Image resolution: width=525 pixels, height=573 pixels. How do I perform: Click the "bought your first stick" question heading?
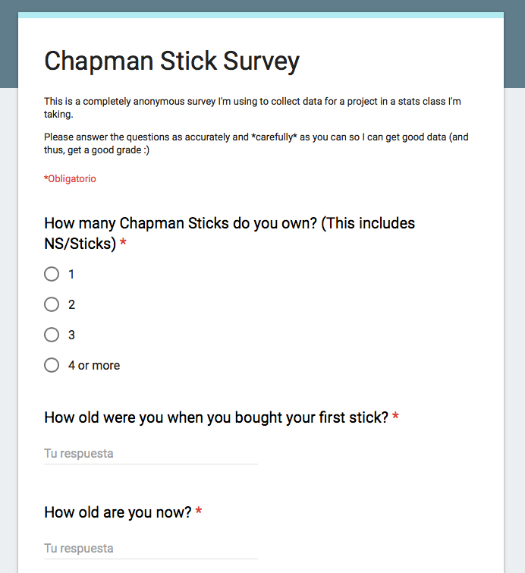tap(216, 417)
